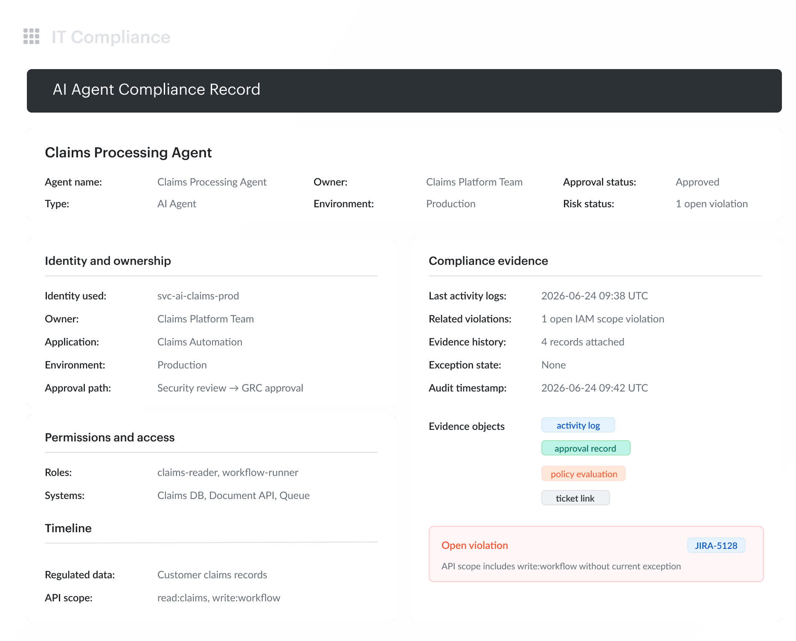Click 'Claims Platform Team' in summary card
This screenshot has width=796, height=641.
(474, 182)
